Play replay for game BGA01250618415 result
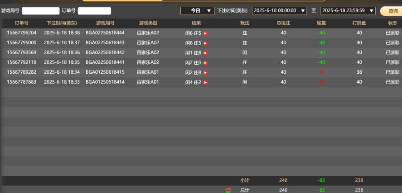The image size is (402, 193). point(205,72)
